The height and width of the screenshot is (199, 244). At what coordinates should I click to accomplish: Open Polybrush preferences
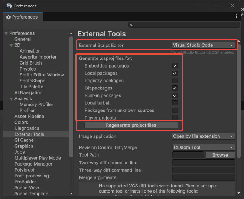click(x=25, y=170)
